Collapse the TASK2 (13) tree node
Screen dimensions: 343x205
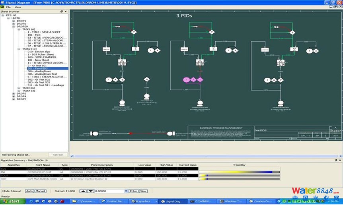tap(18, 49)
